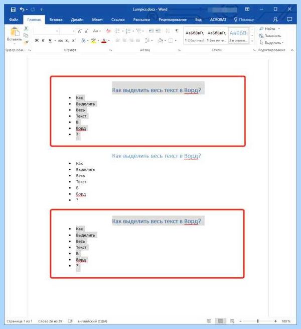The image size is (301, 329).
Task: Increase the paragraph indent
Action: [x=158, y=31]
